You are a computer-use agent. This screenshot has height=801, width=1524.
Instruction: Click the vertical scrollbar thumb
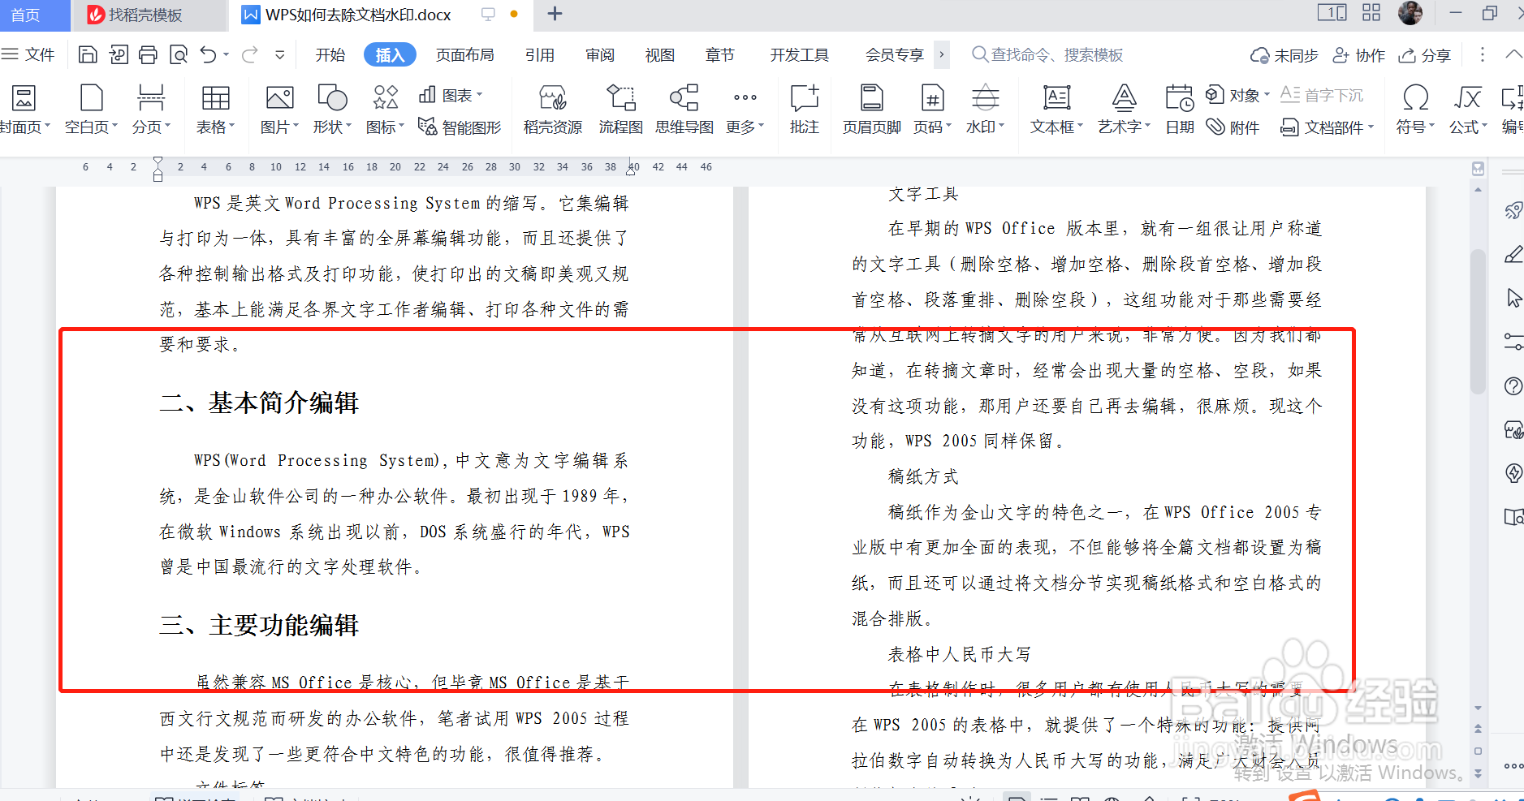[1478, 321]
